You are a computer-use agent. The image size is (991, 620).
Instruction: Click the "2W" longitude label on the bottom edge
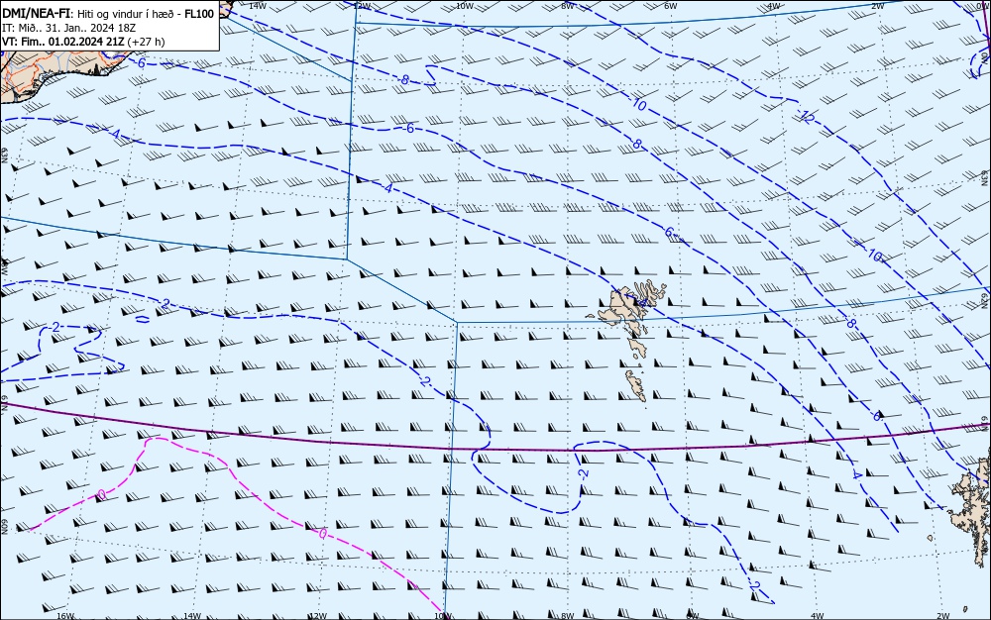coord(942,616)
